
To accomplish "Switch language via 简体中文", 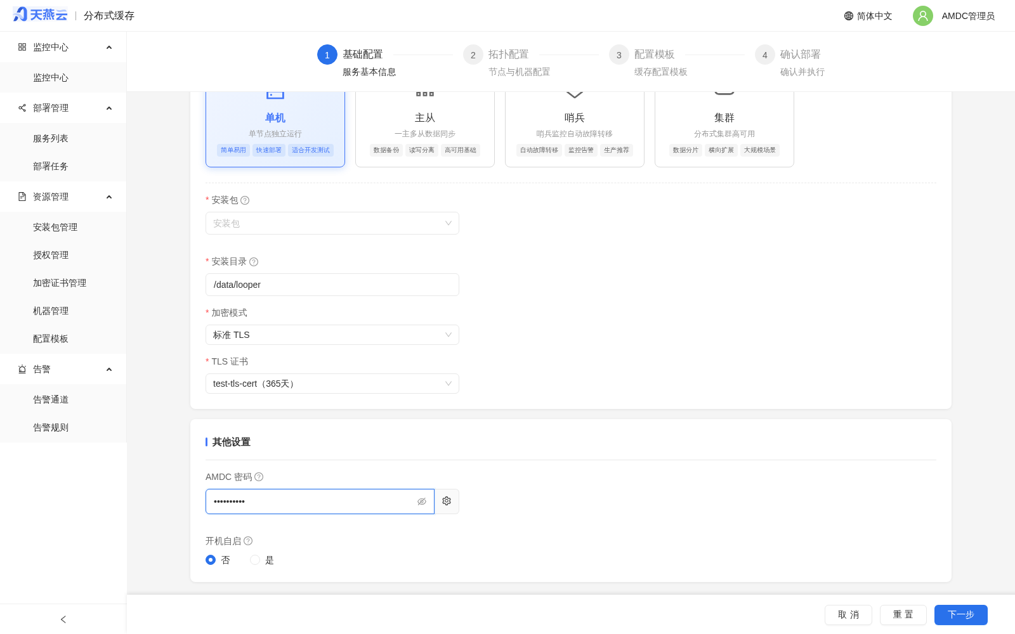I will click(x=874, y=16).
